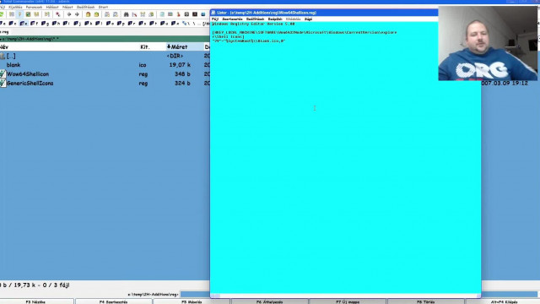Open the Notepad icon in toolbar
The height and width of the screenshot is (304, 540).
[162, 14]
